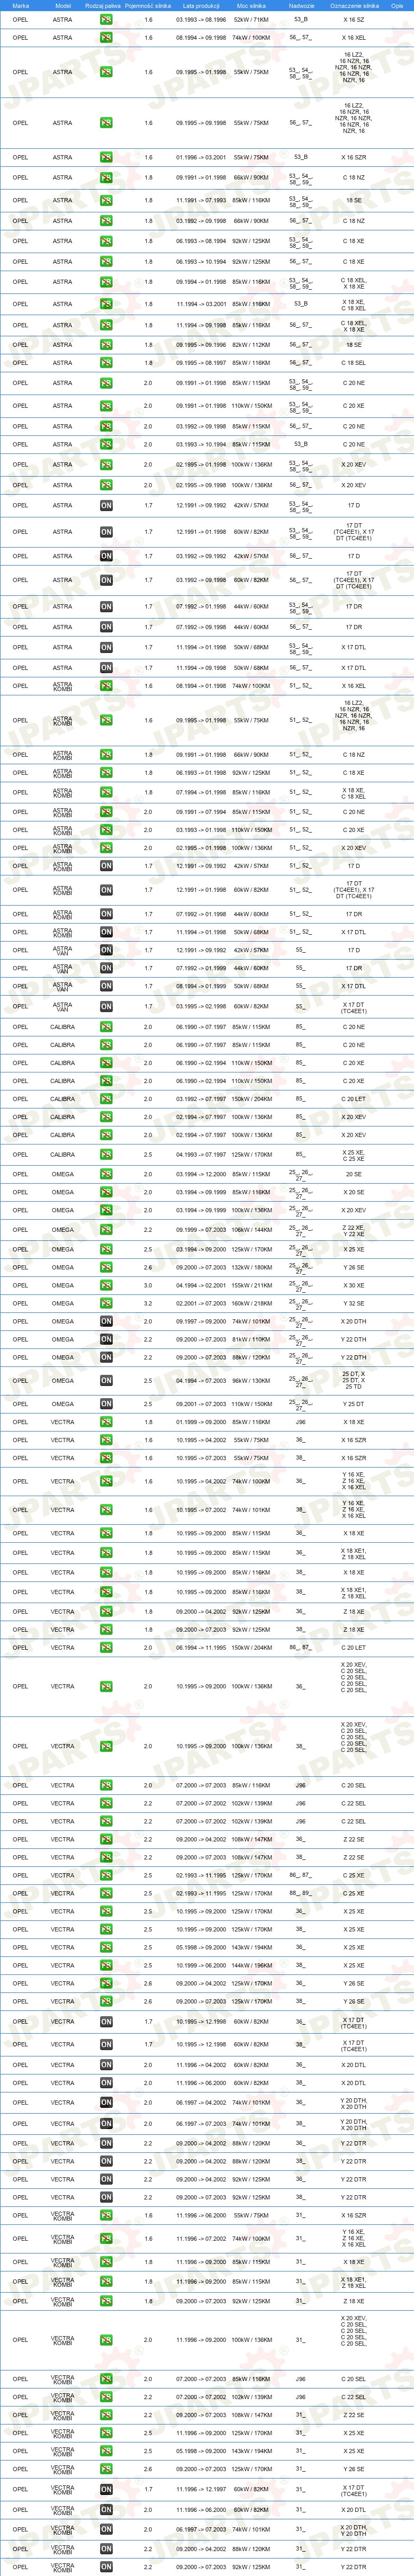Click petrol icon in Astra Kombi C 20 XE row

click(106, 830)
